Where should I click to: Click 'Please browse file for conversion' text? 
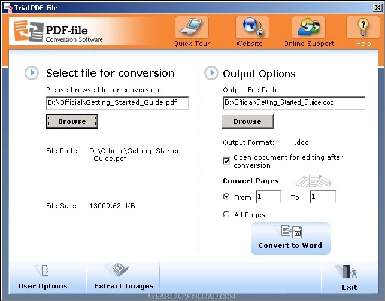pos(102,90)
